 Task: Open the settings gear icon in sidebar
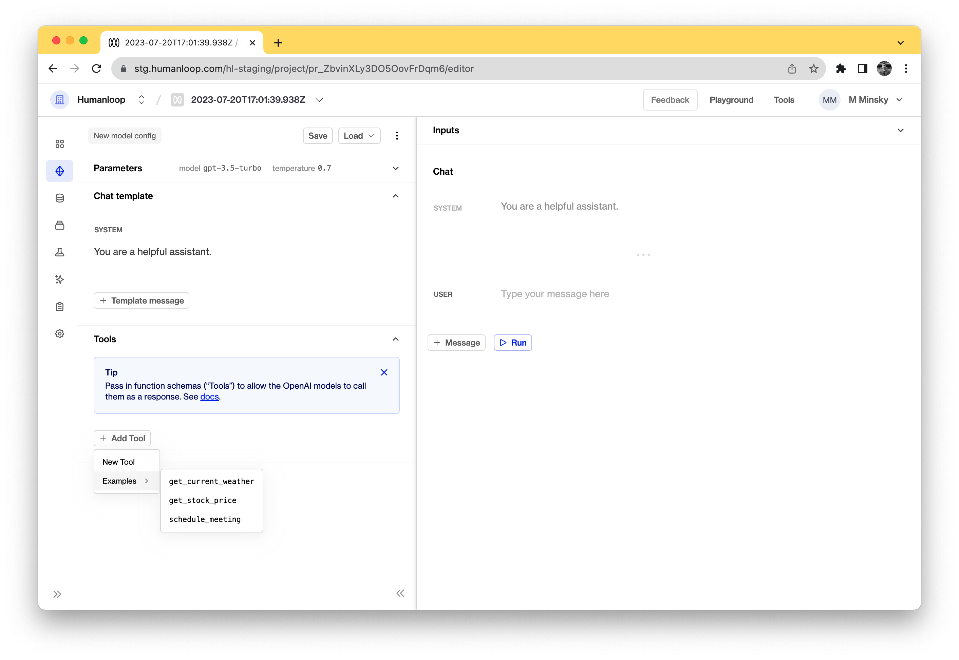[x=60, y=334]
